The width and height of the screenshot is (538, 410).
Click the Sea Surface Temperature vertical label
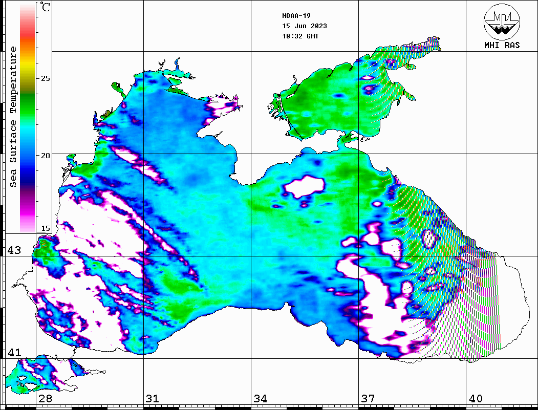[x=13, y=117]
